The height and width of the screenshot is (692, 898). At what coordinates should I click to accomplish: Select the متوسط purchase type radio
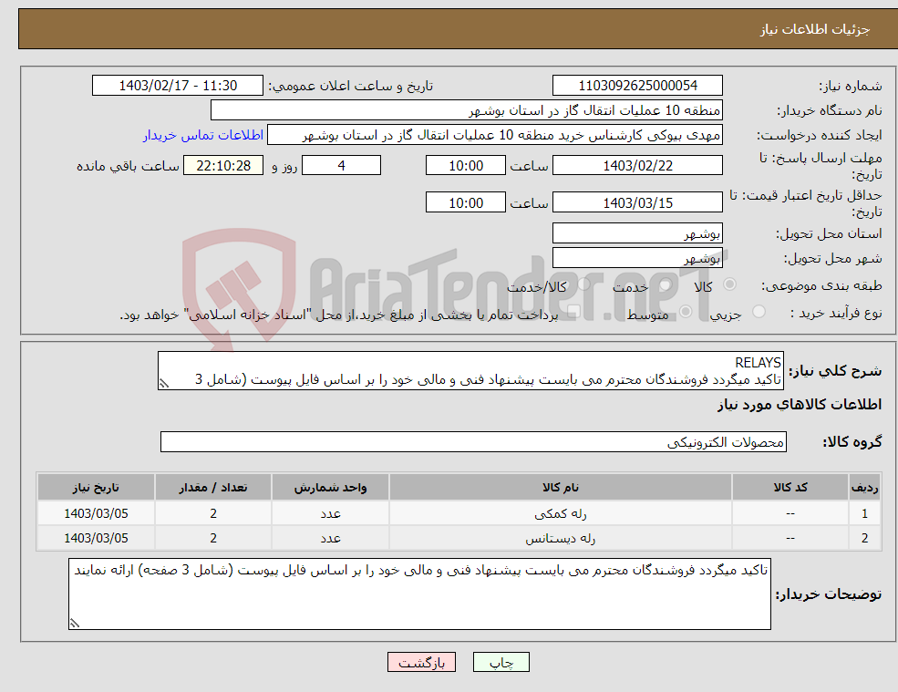point(686,312)
